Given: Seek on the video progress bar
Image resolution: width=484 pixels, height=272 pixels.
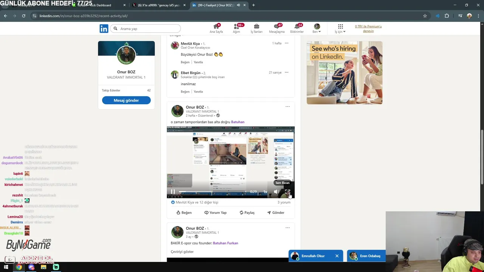Looking at the screenshot, I should (x=213, y=192).
